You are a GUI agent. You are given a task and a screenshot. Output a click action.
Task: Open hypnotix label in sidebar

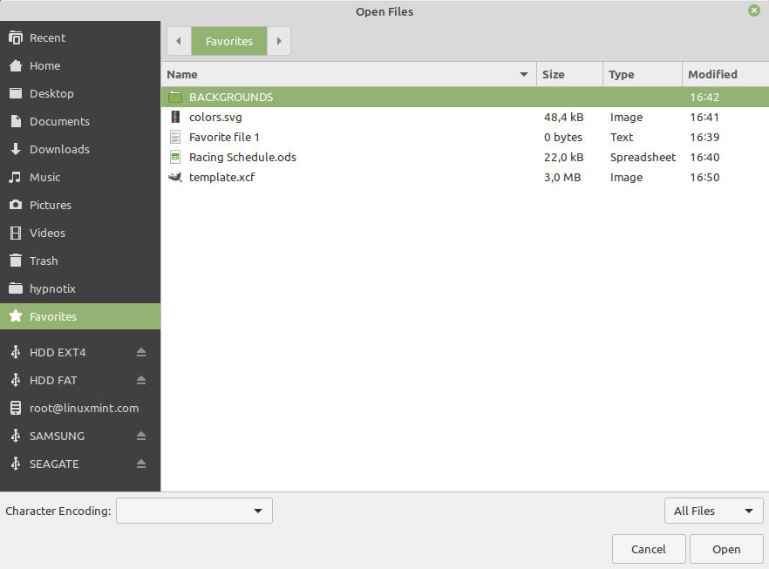tap(52, 288)
